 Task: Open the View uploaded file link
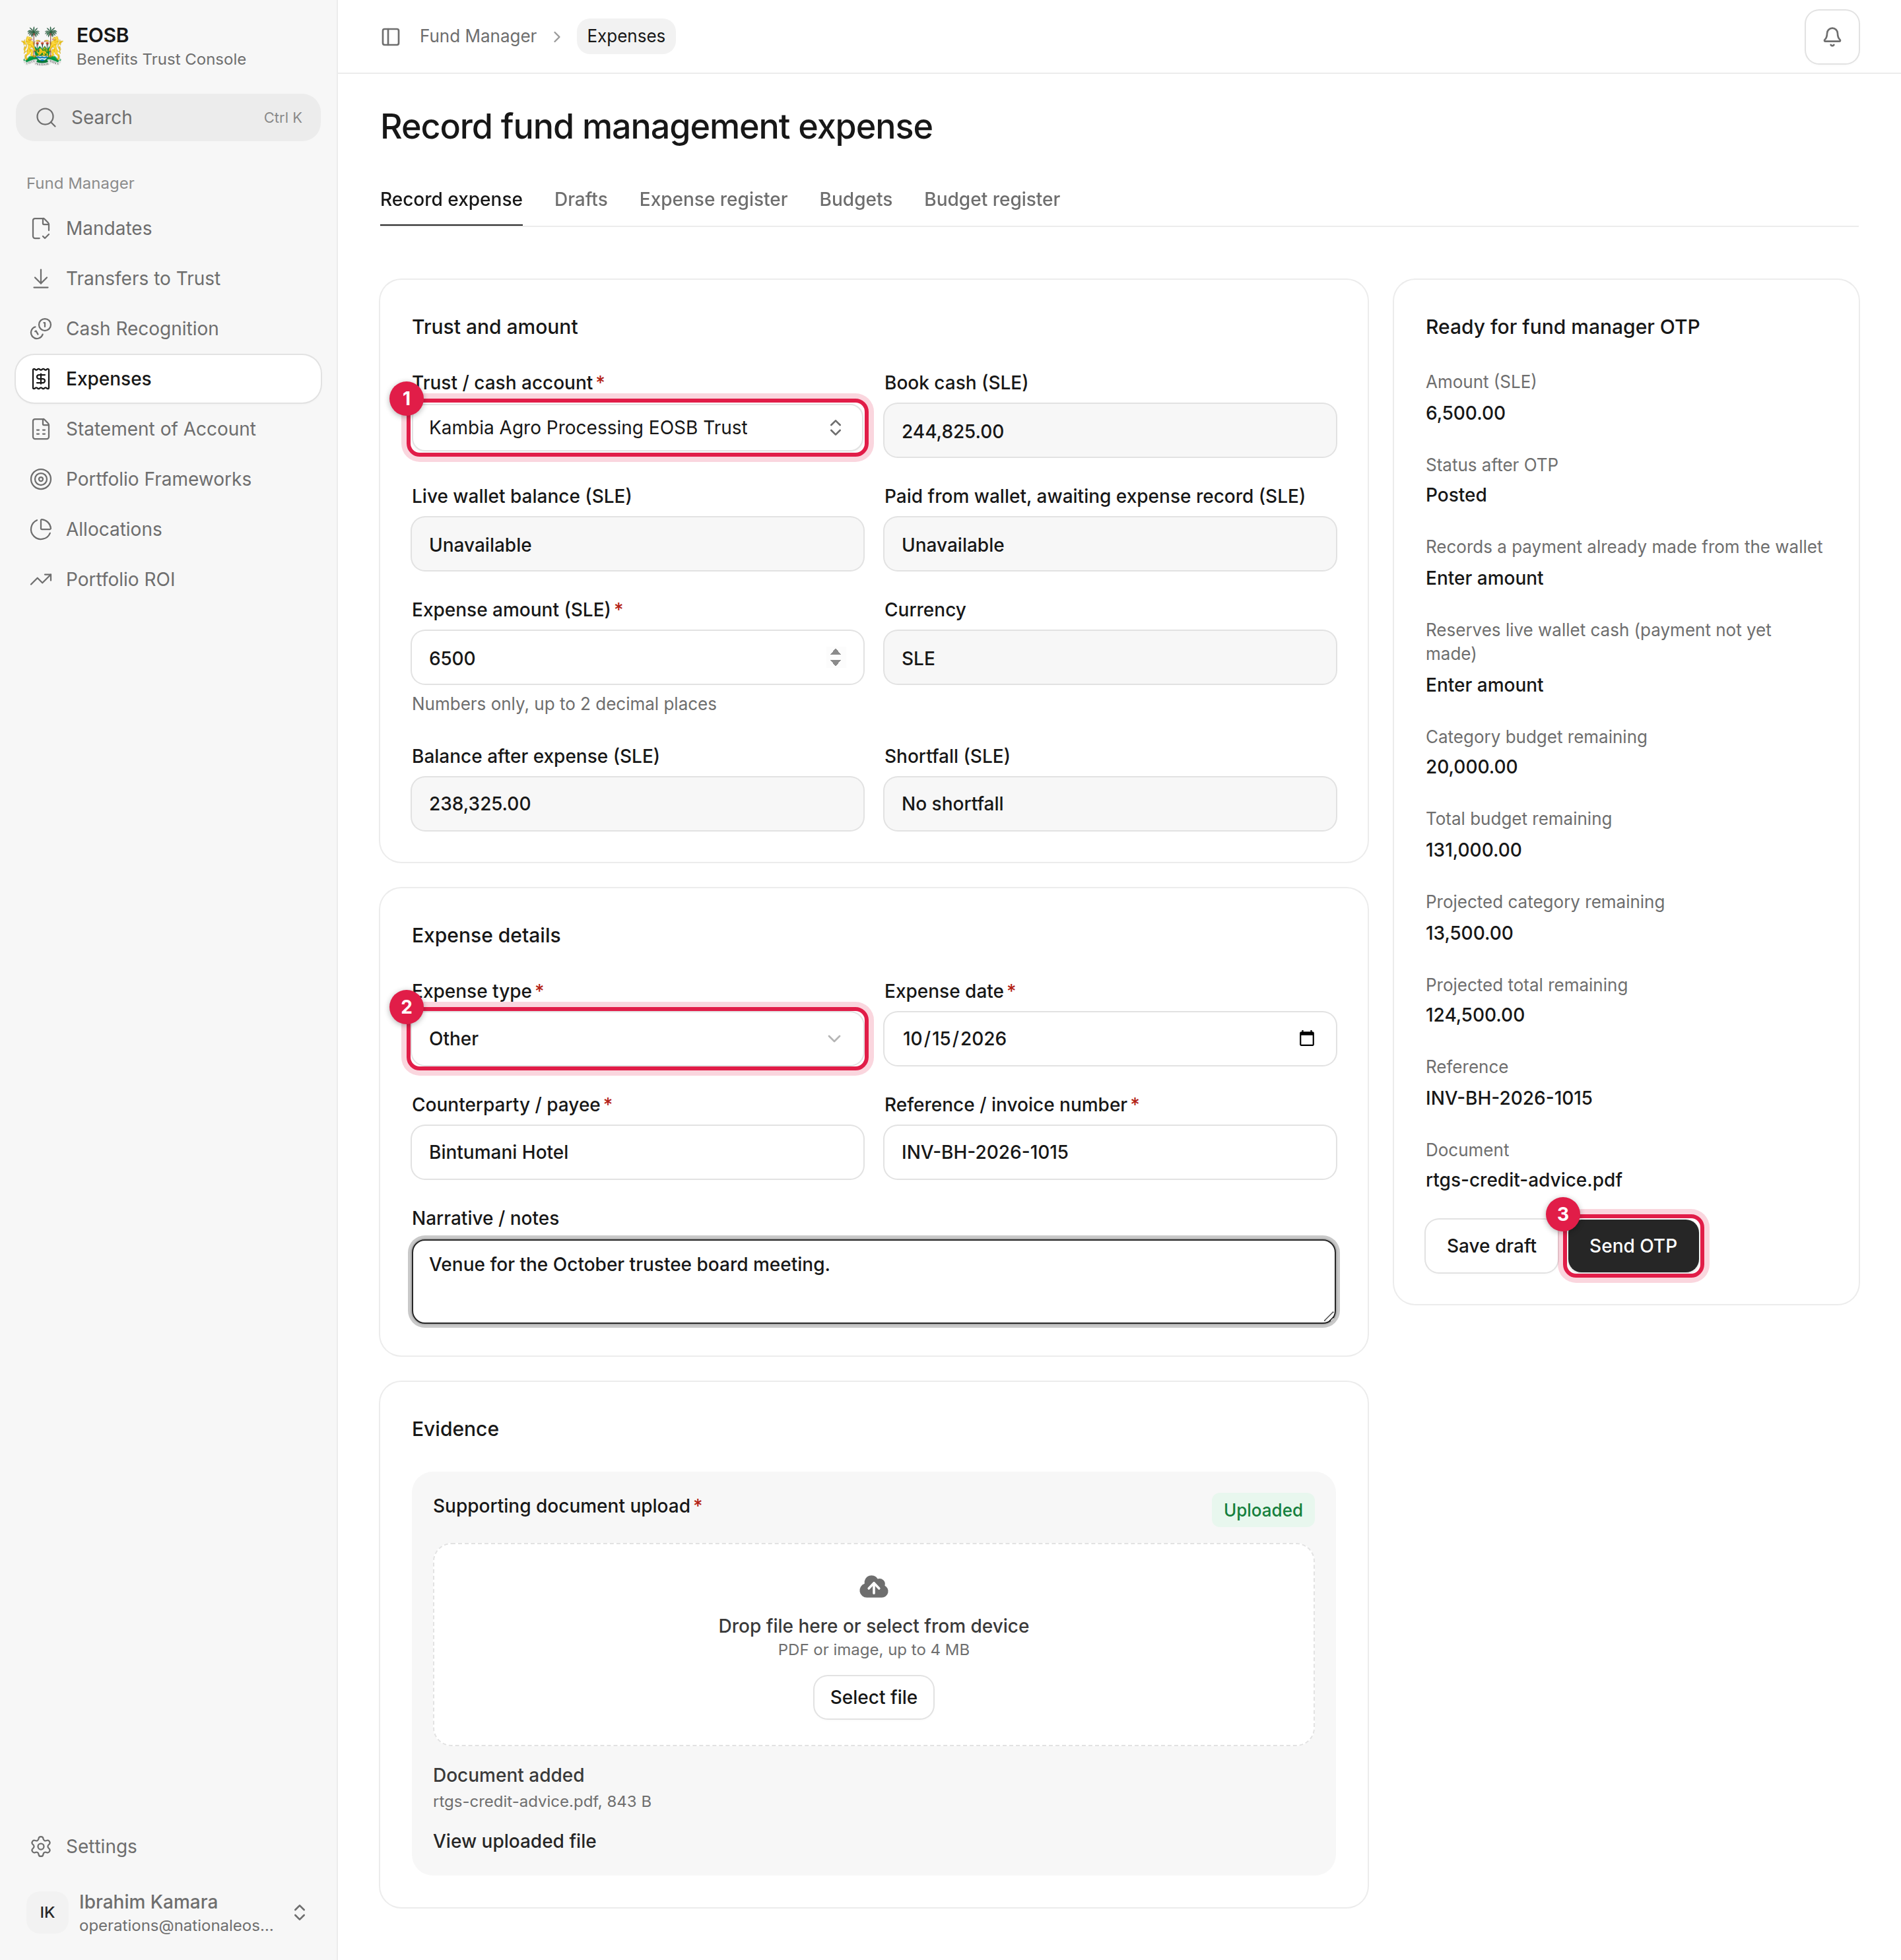514,1841
